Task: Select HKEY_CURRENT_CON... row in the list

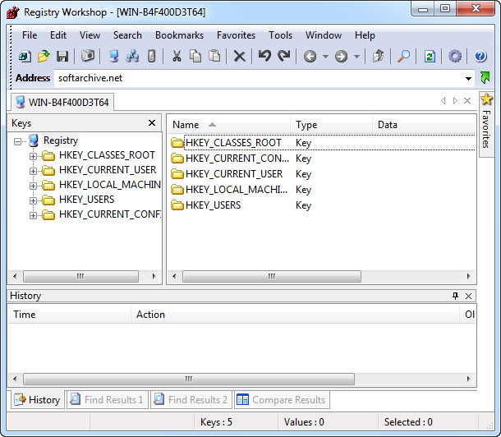Action: coord(323,159)
